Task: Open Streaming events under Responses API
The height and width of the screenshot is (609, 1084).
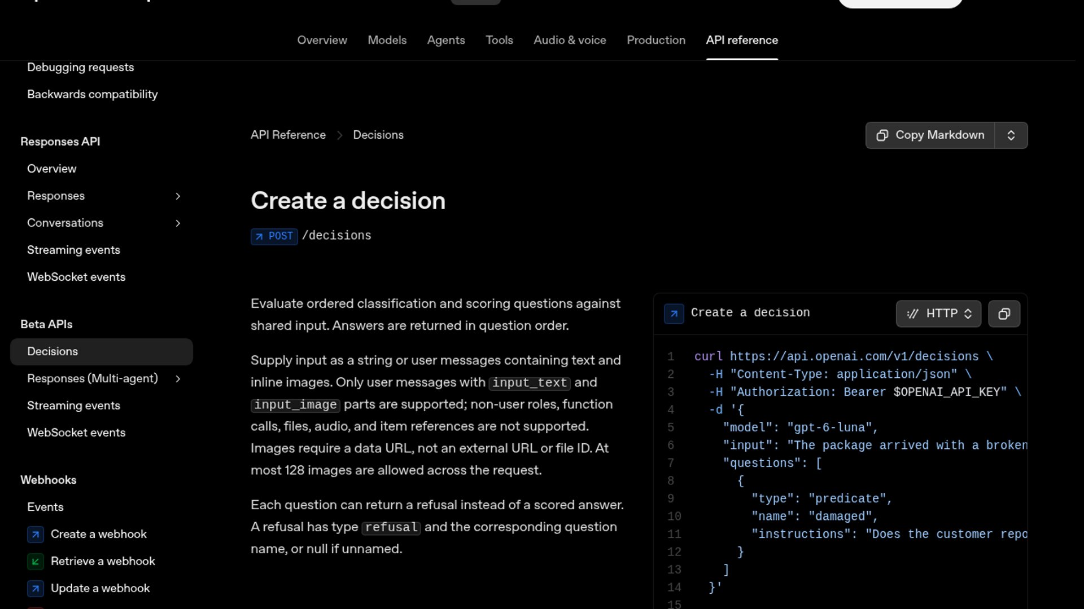Action: [73, 250]
